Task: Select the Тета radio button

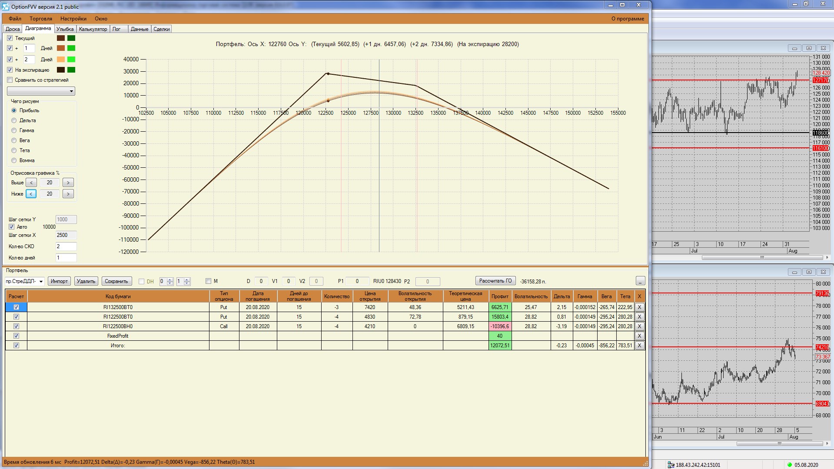Action: coord(14,150)
